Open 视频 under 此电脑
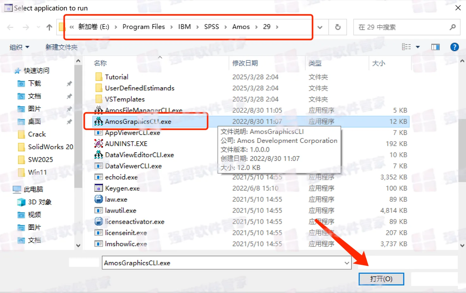 29,215
